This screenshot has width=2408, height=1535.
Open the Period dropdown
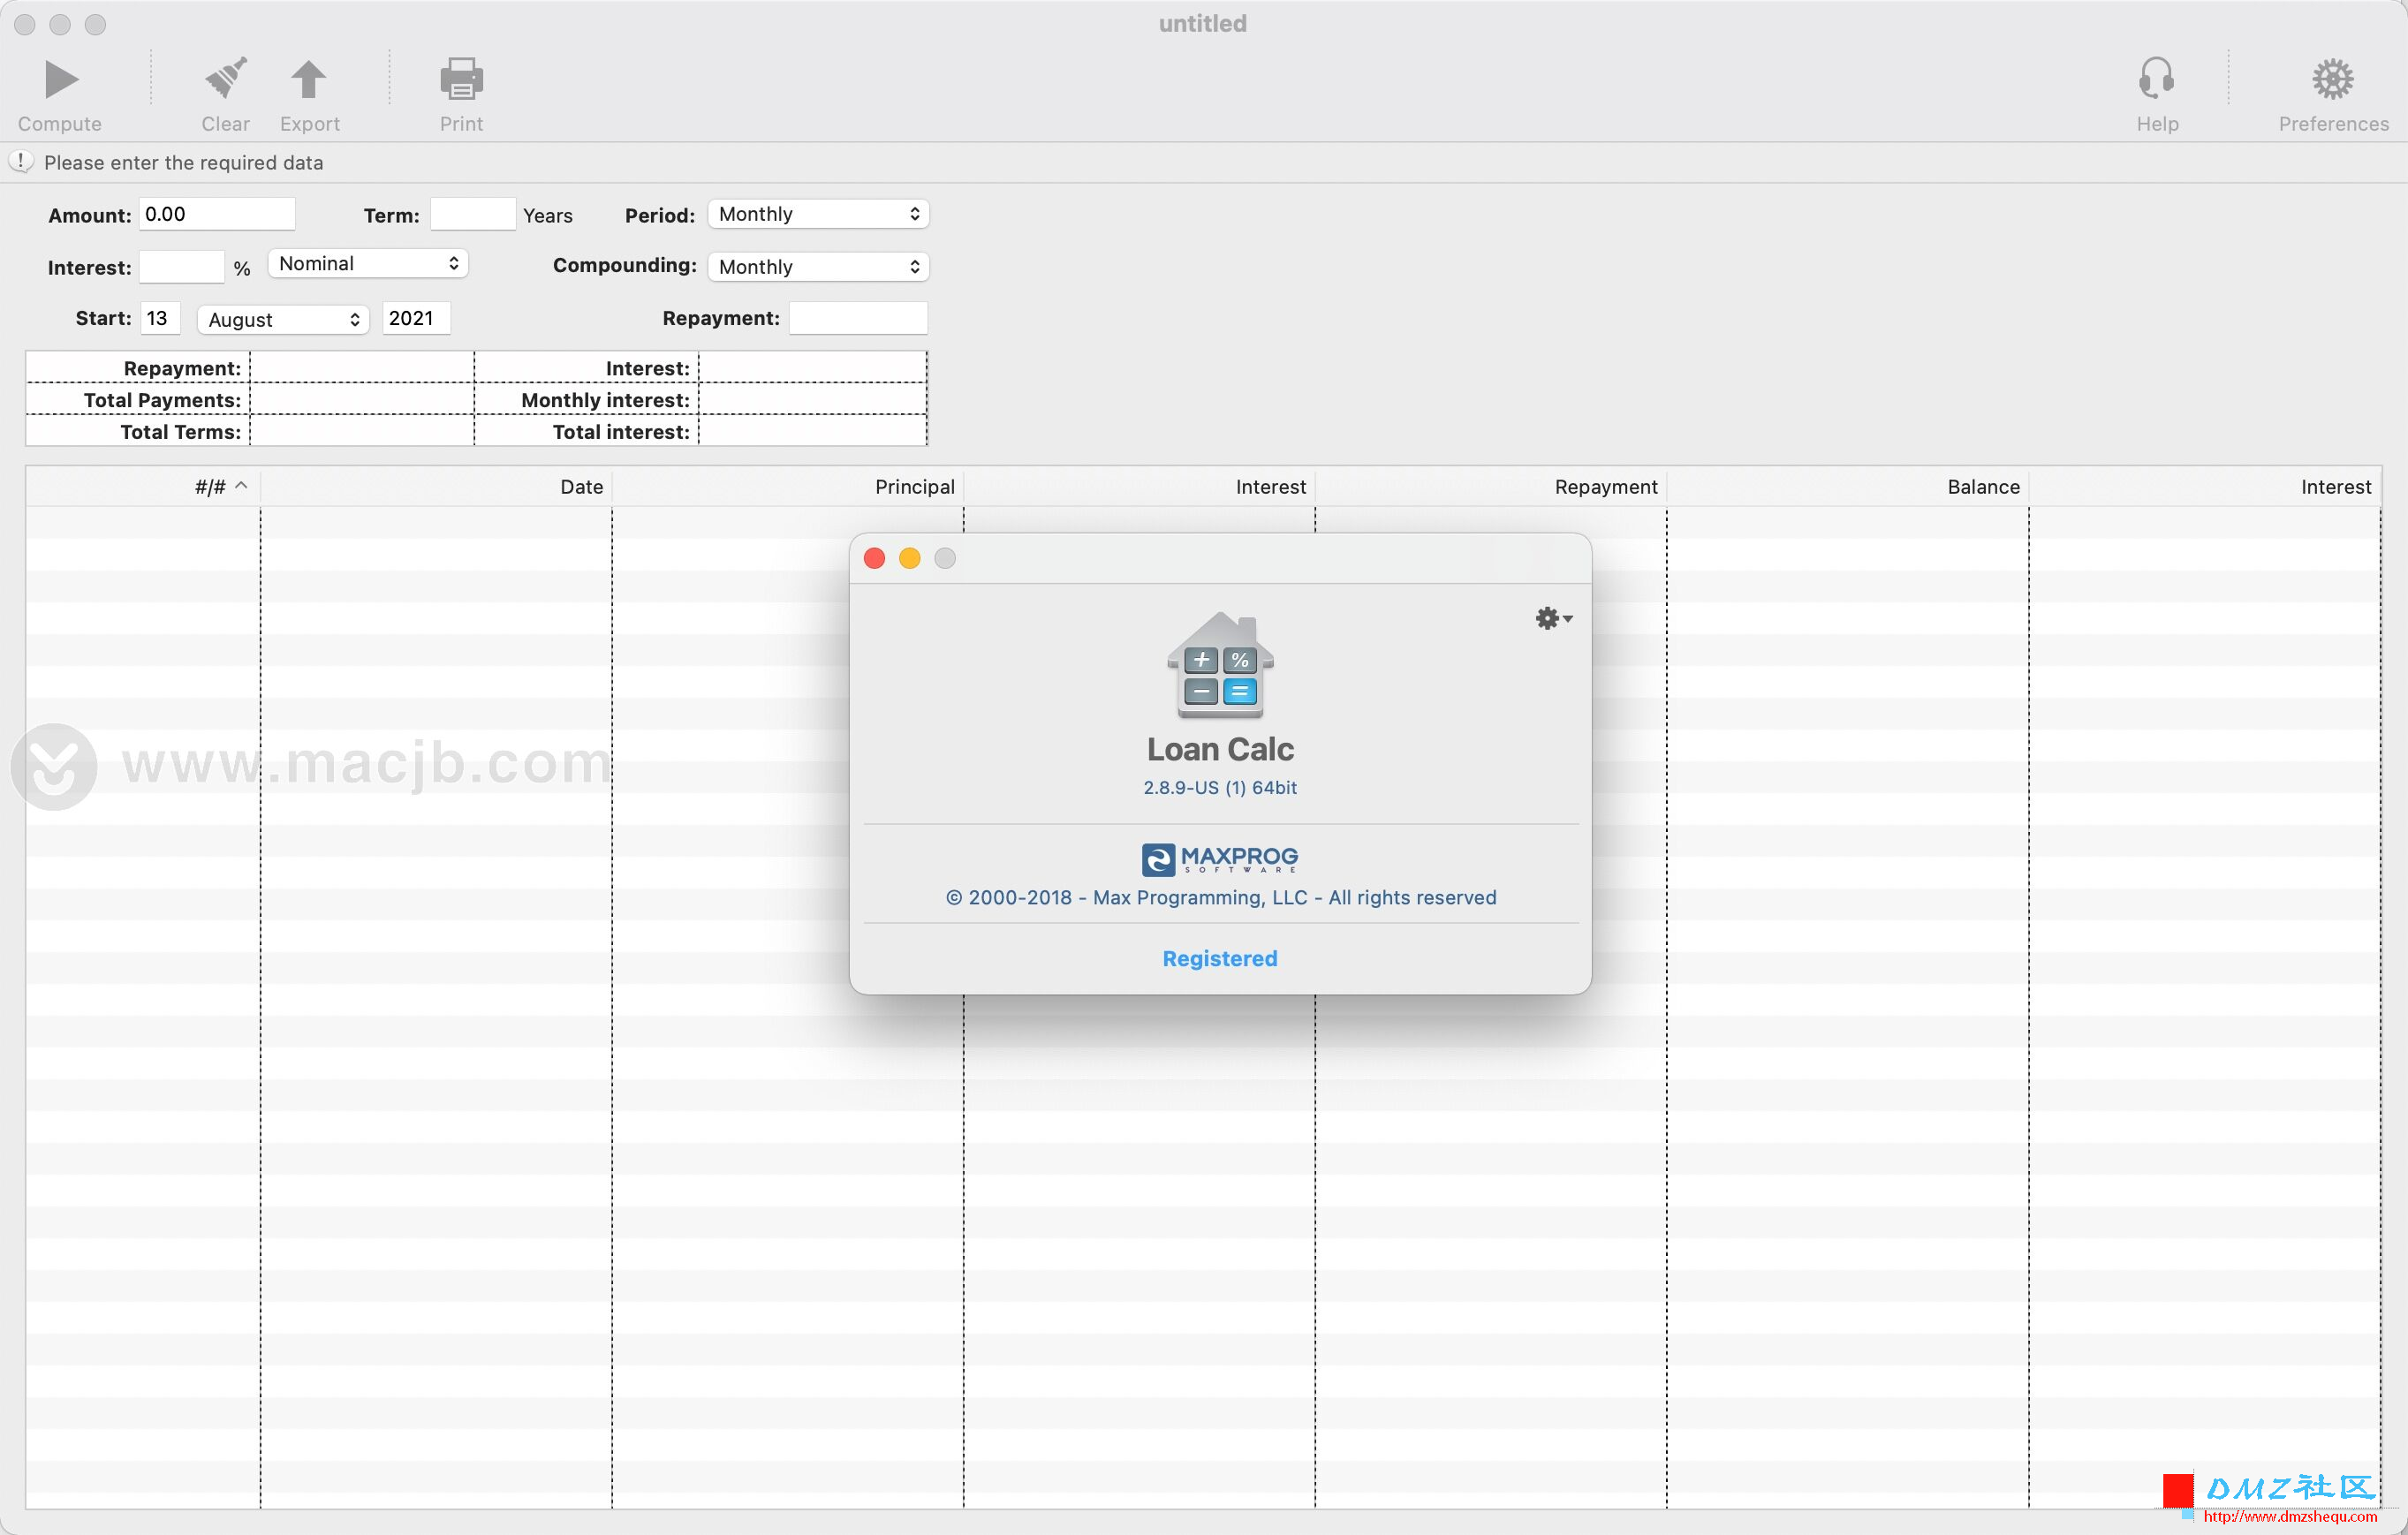pos(818,214)
